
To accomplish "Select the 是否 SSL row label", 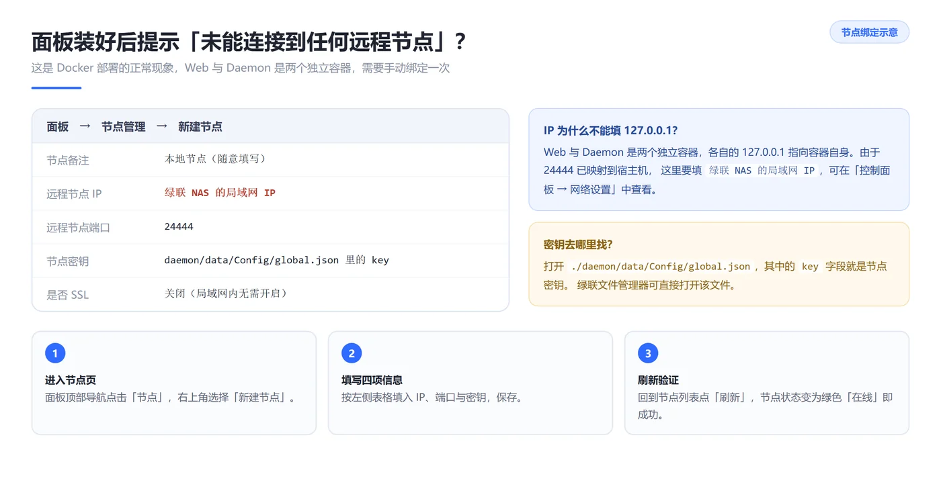I will pyautogui.click(x=67, y=295).
